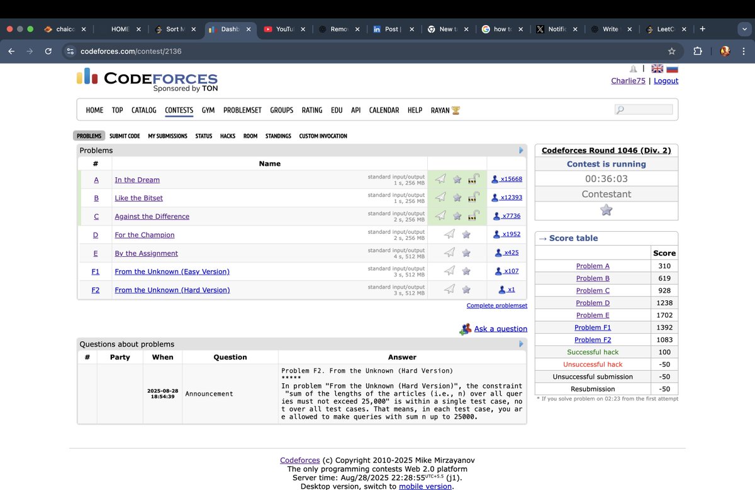Star From the Unknown (Hard Version)
The width and height of the screenshot is (755, 490).
466,290
